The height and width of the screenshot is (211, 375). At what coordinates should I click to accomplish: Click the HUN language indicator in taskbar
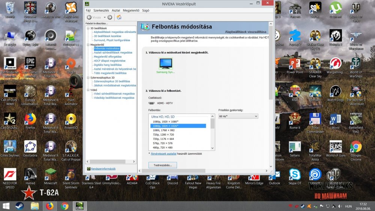coord(348,206)
